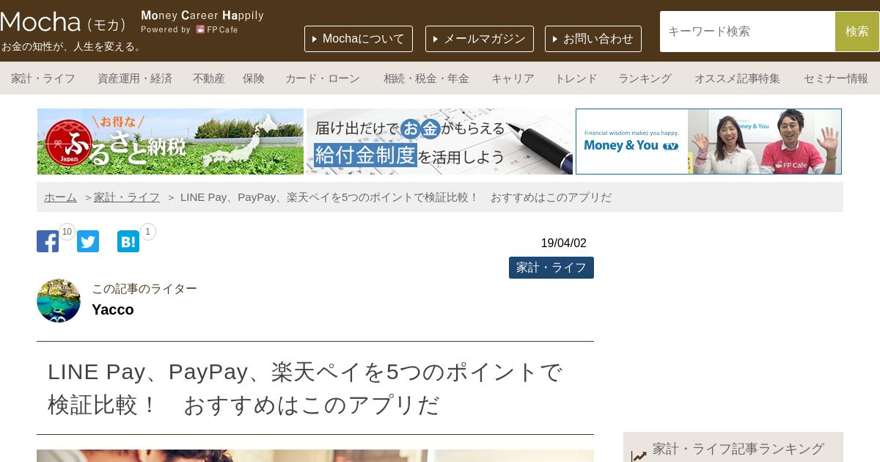Screen dimensions: 880x462
Task: Bookmark with Hatena B! icon
Action: 128,241
